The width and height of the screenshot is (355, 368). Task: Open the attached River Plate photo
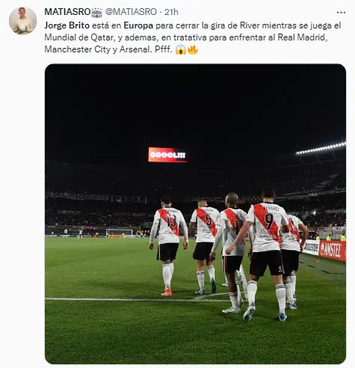[x=195, y=214]
